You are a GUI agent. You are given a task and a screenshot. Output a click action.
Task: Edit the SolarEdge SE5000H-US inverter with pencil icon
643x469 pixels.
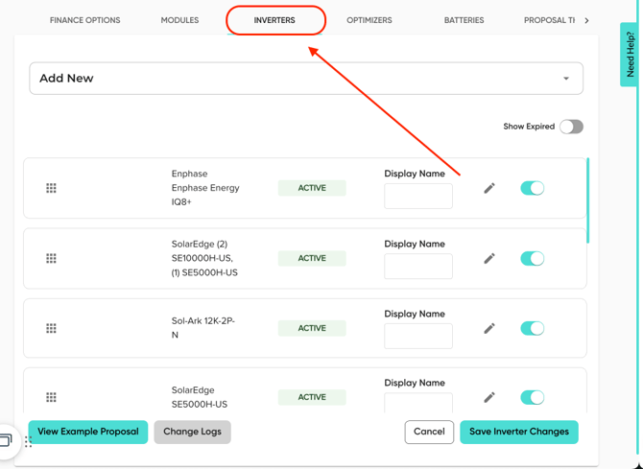(x=489, y=397)
